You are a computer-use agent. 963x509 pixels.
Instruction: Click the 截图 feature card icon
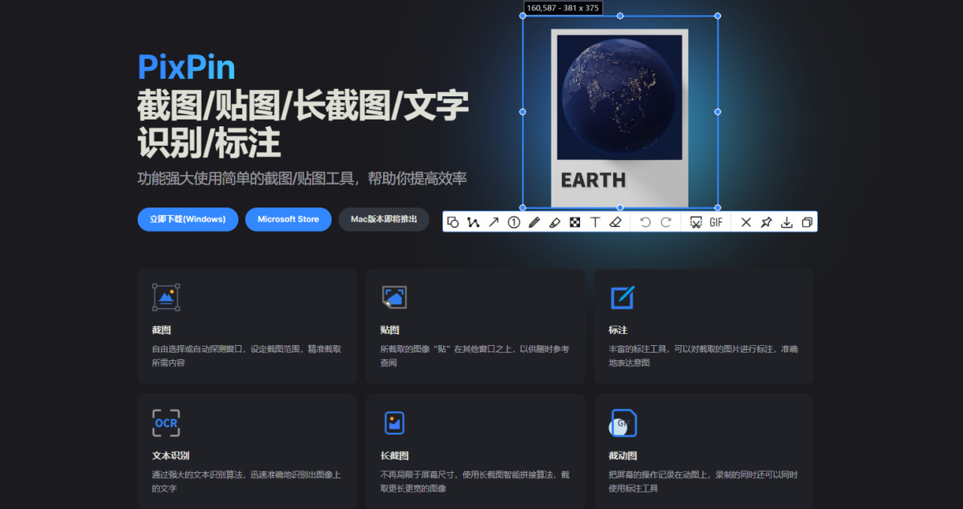pyautogui.click(x=166, y=297)
